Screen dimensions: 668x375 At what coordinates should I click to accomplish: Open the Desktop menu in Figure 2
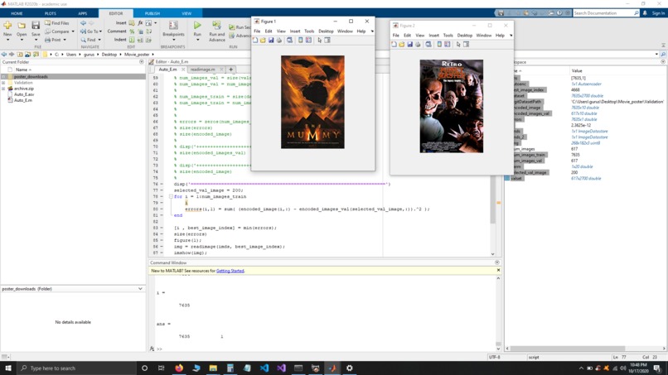click(464, 36)
